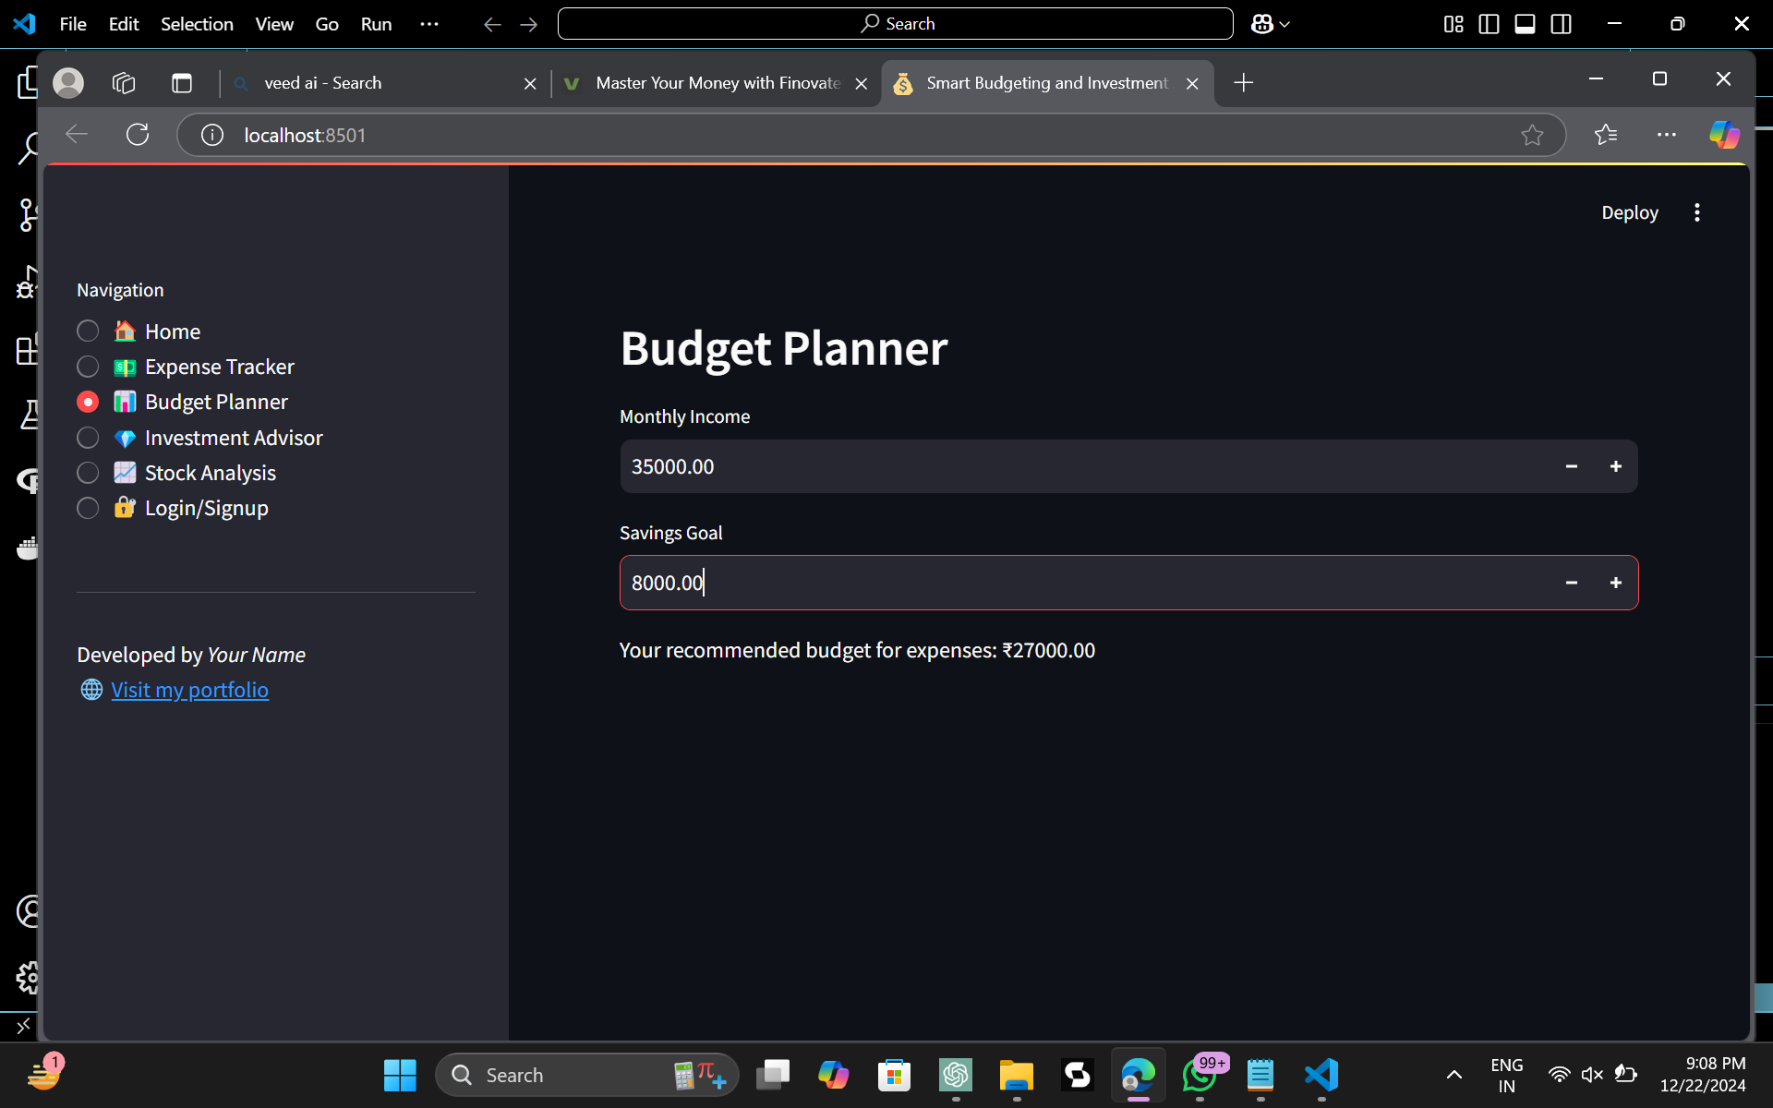
Task: Open the browser favorites list icon
Action: pyautogui.click(x=1606, y=135)
